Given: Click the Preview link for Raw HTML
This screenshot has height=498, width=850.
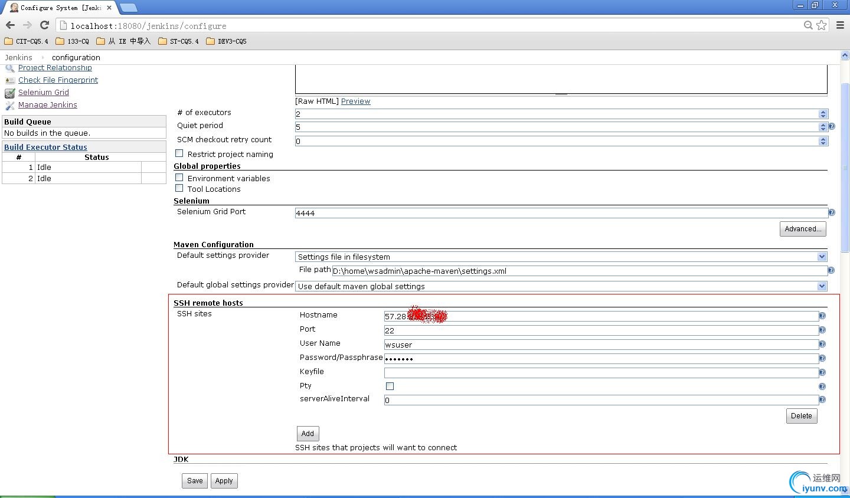Looking at the screenshot, I should (x=356, y=101).
